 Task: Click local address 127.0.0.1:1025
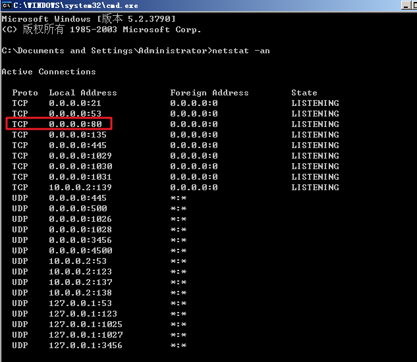(x=86, y=324)
